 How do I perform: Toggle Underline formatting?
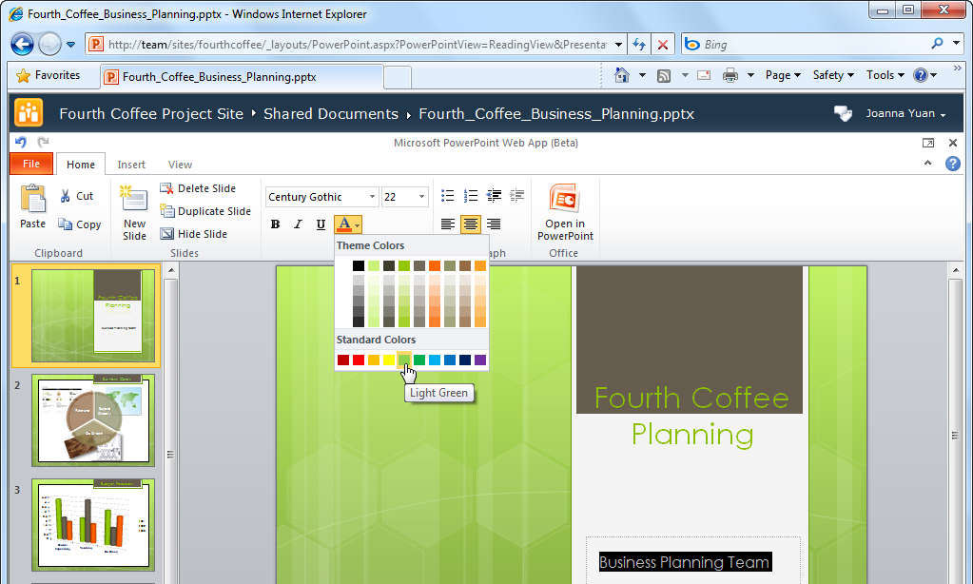(321, 224)
